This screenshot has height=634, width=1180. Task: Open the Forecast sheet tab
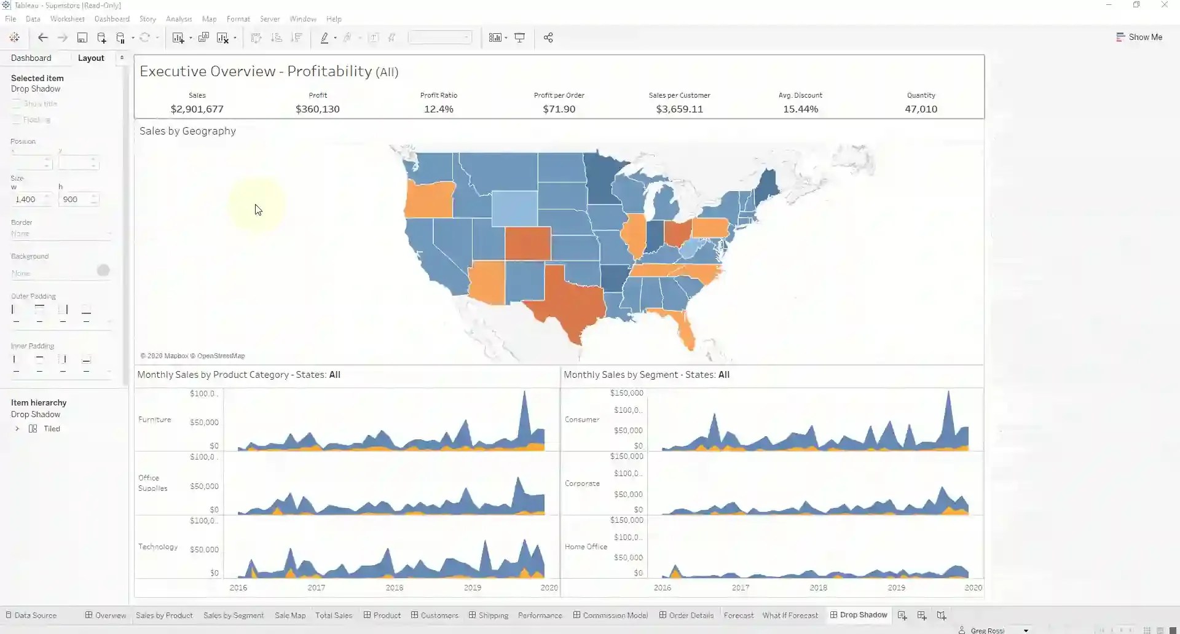point(738,616)
